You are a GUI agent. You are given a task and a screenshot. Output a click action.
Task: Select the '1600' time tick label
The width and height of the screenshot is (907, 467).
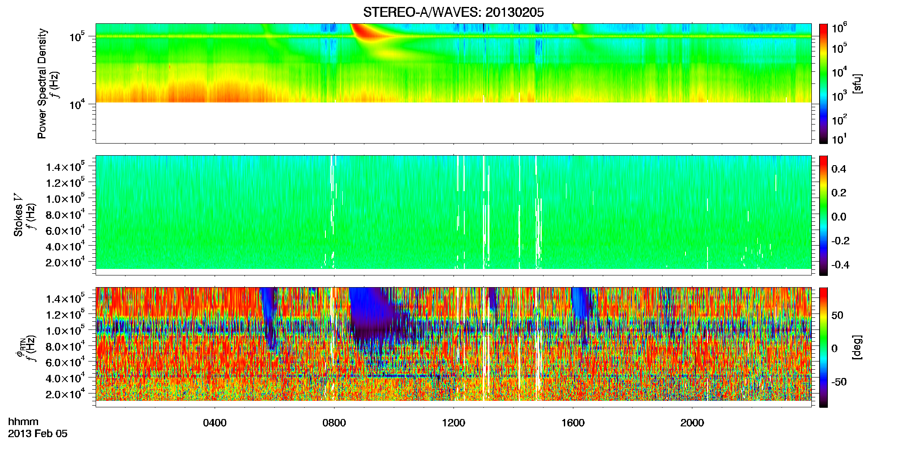573,422
